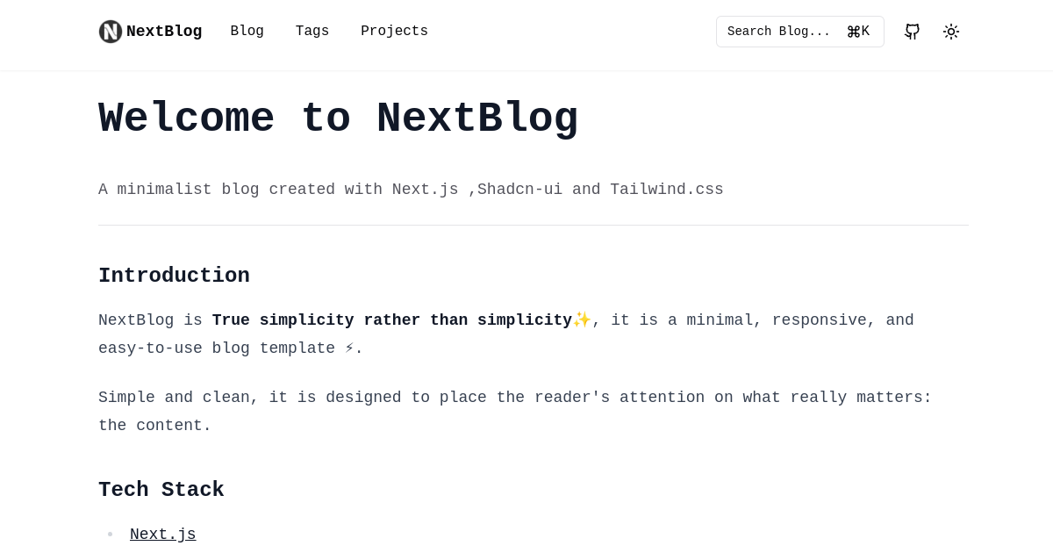Open the GitHub repository icon
The image size is (1053, 553).
913,32
